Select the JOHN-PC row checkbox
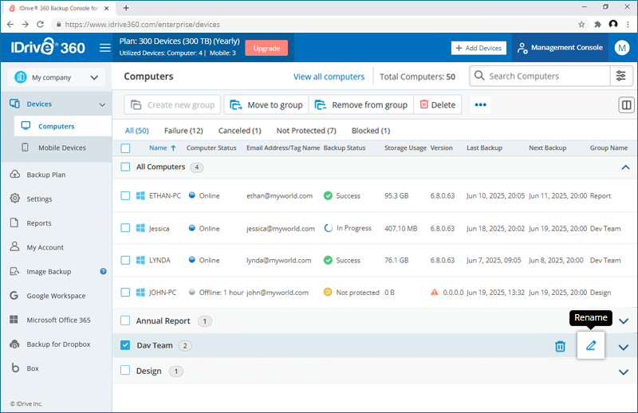 (125, 292)
